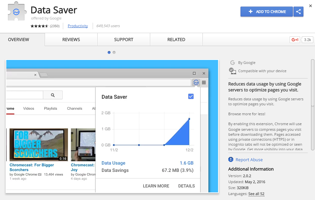Click the 11/2 data point on the graph
The image size is (315, 200).
[x=114, y=145]
